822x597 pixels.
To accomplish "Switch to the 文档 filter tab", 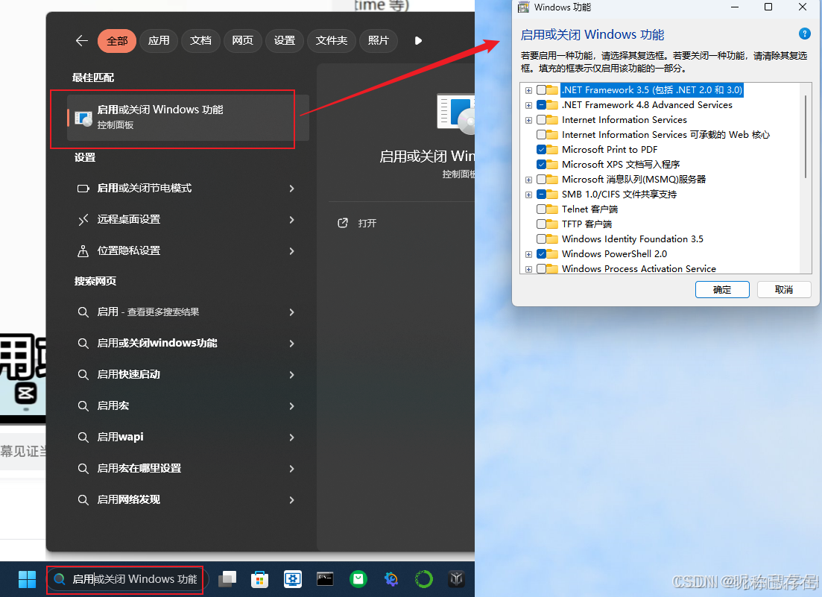I will pyautogui.click(x=200, y=40).
